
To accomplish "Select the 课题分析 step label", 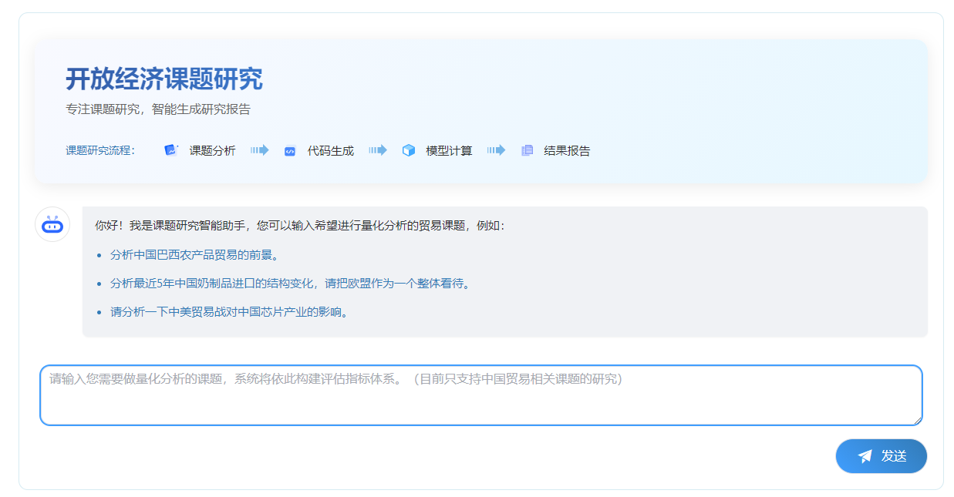I will tap(212, 151).
